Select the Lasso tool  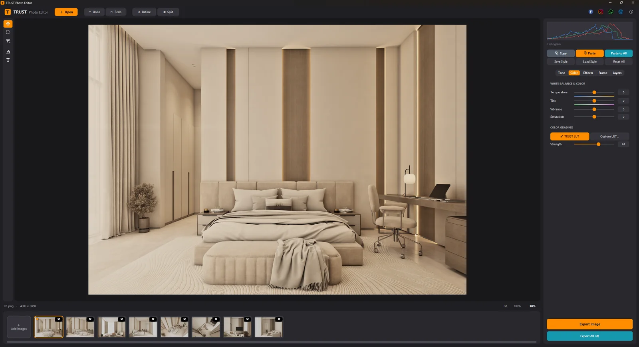click(8, 41)
